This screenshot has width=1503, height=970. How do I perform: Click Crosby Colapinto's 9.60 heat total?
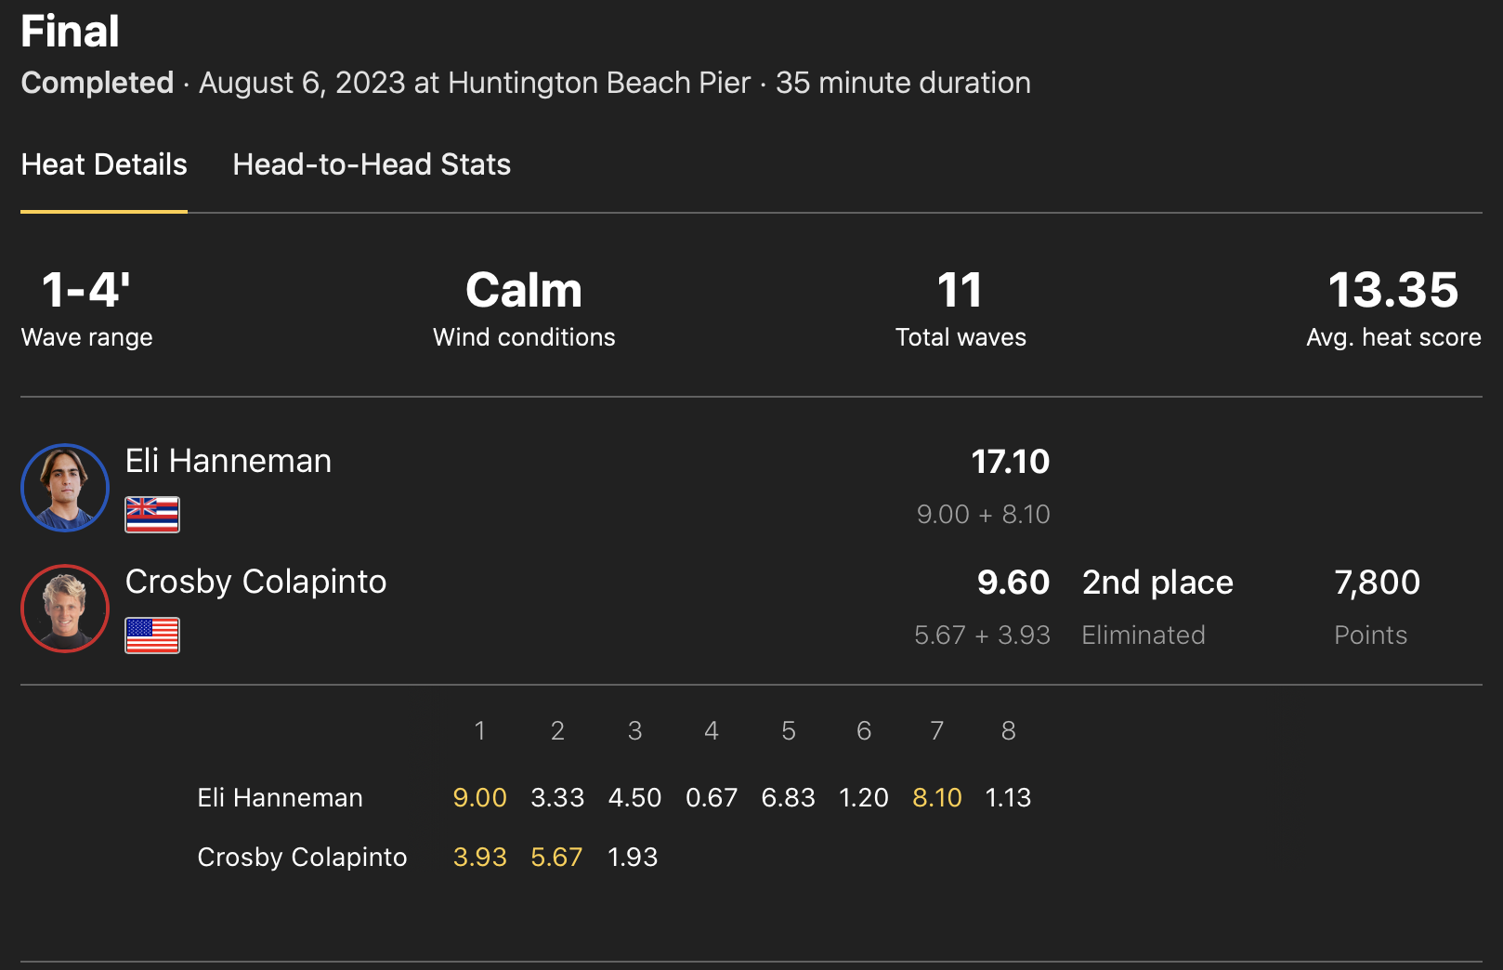point(1013,583)
